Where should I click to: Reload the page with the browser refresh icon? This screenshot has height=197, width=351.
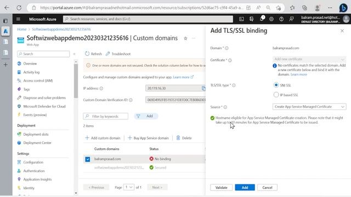coord(19,8)
